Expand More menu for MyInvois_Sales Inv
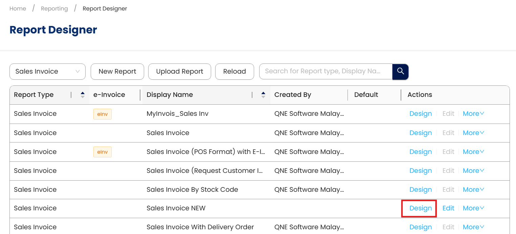This screenshot has width=516, height=234. (x=473, y=114)
